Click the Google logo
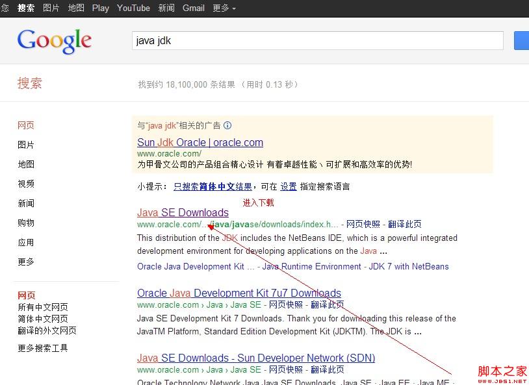Image resolution: width=529 pixels, height=385 pixels. pyautogui.click(x=55, y=41)
